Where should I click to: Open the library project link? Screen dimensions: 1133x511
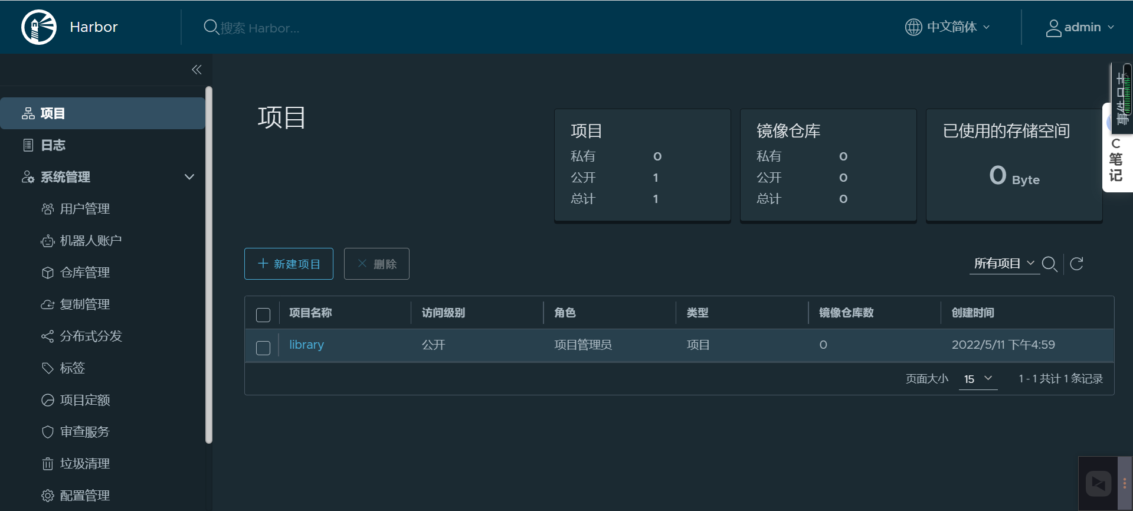point(306,345)
